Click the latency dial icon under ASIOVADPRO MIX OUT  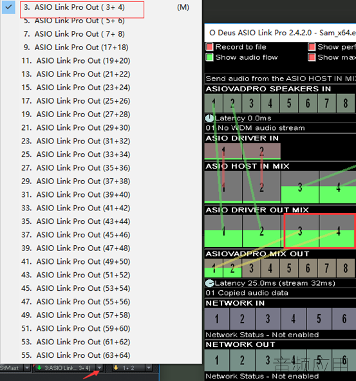209,283
